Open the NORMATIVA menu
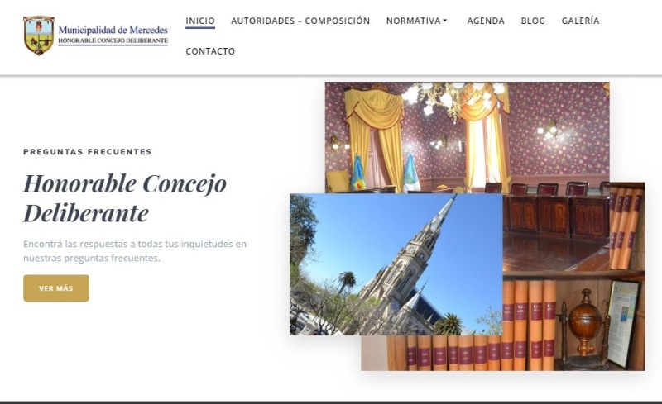The image size is (662, 404). (413, 21)
